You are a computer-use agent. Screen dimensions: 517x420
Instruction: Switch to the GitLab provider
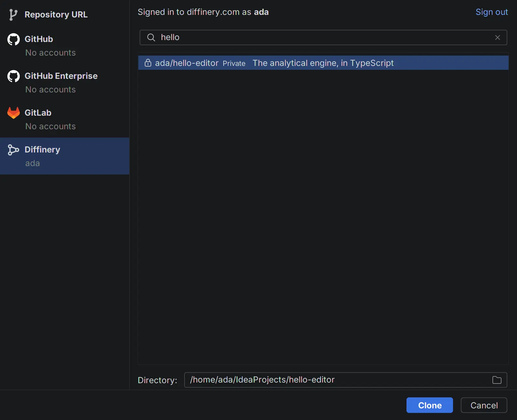(x=65, y=119)
